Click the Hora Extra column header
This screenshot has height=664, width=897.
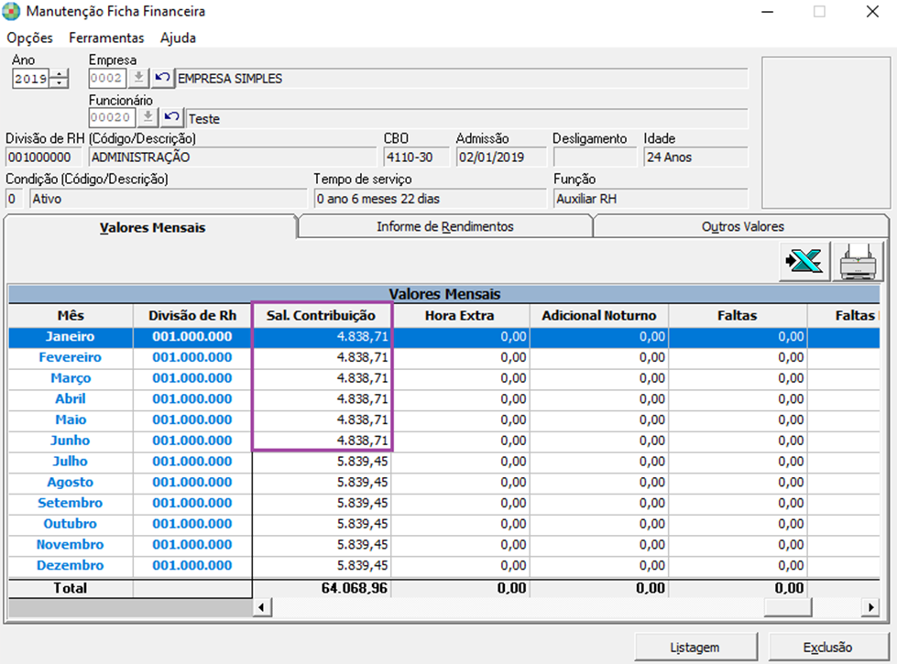[x=459, y=315]
